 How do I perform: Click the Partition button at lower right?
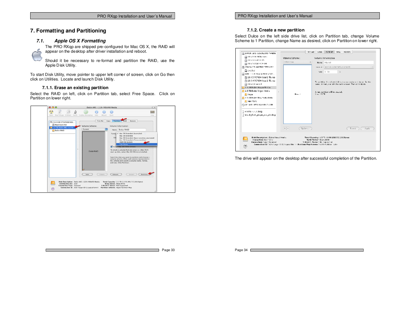(144, 174)
